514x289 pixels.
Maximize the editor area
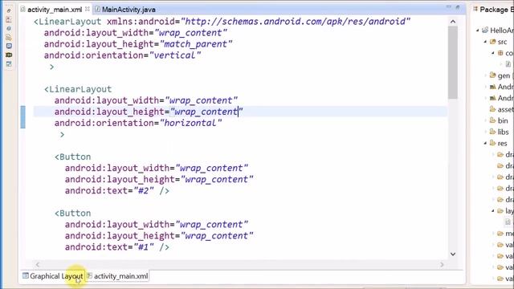coord(458,7)
